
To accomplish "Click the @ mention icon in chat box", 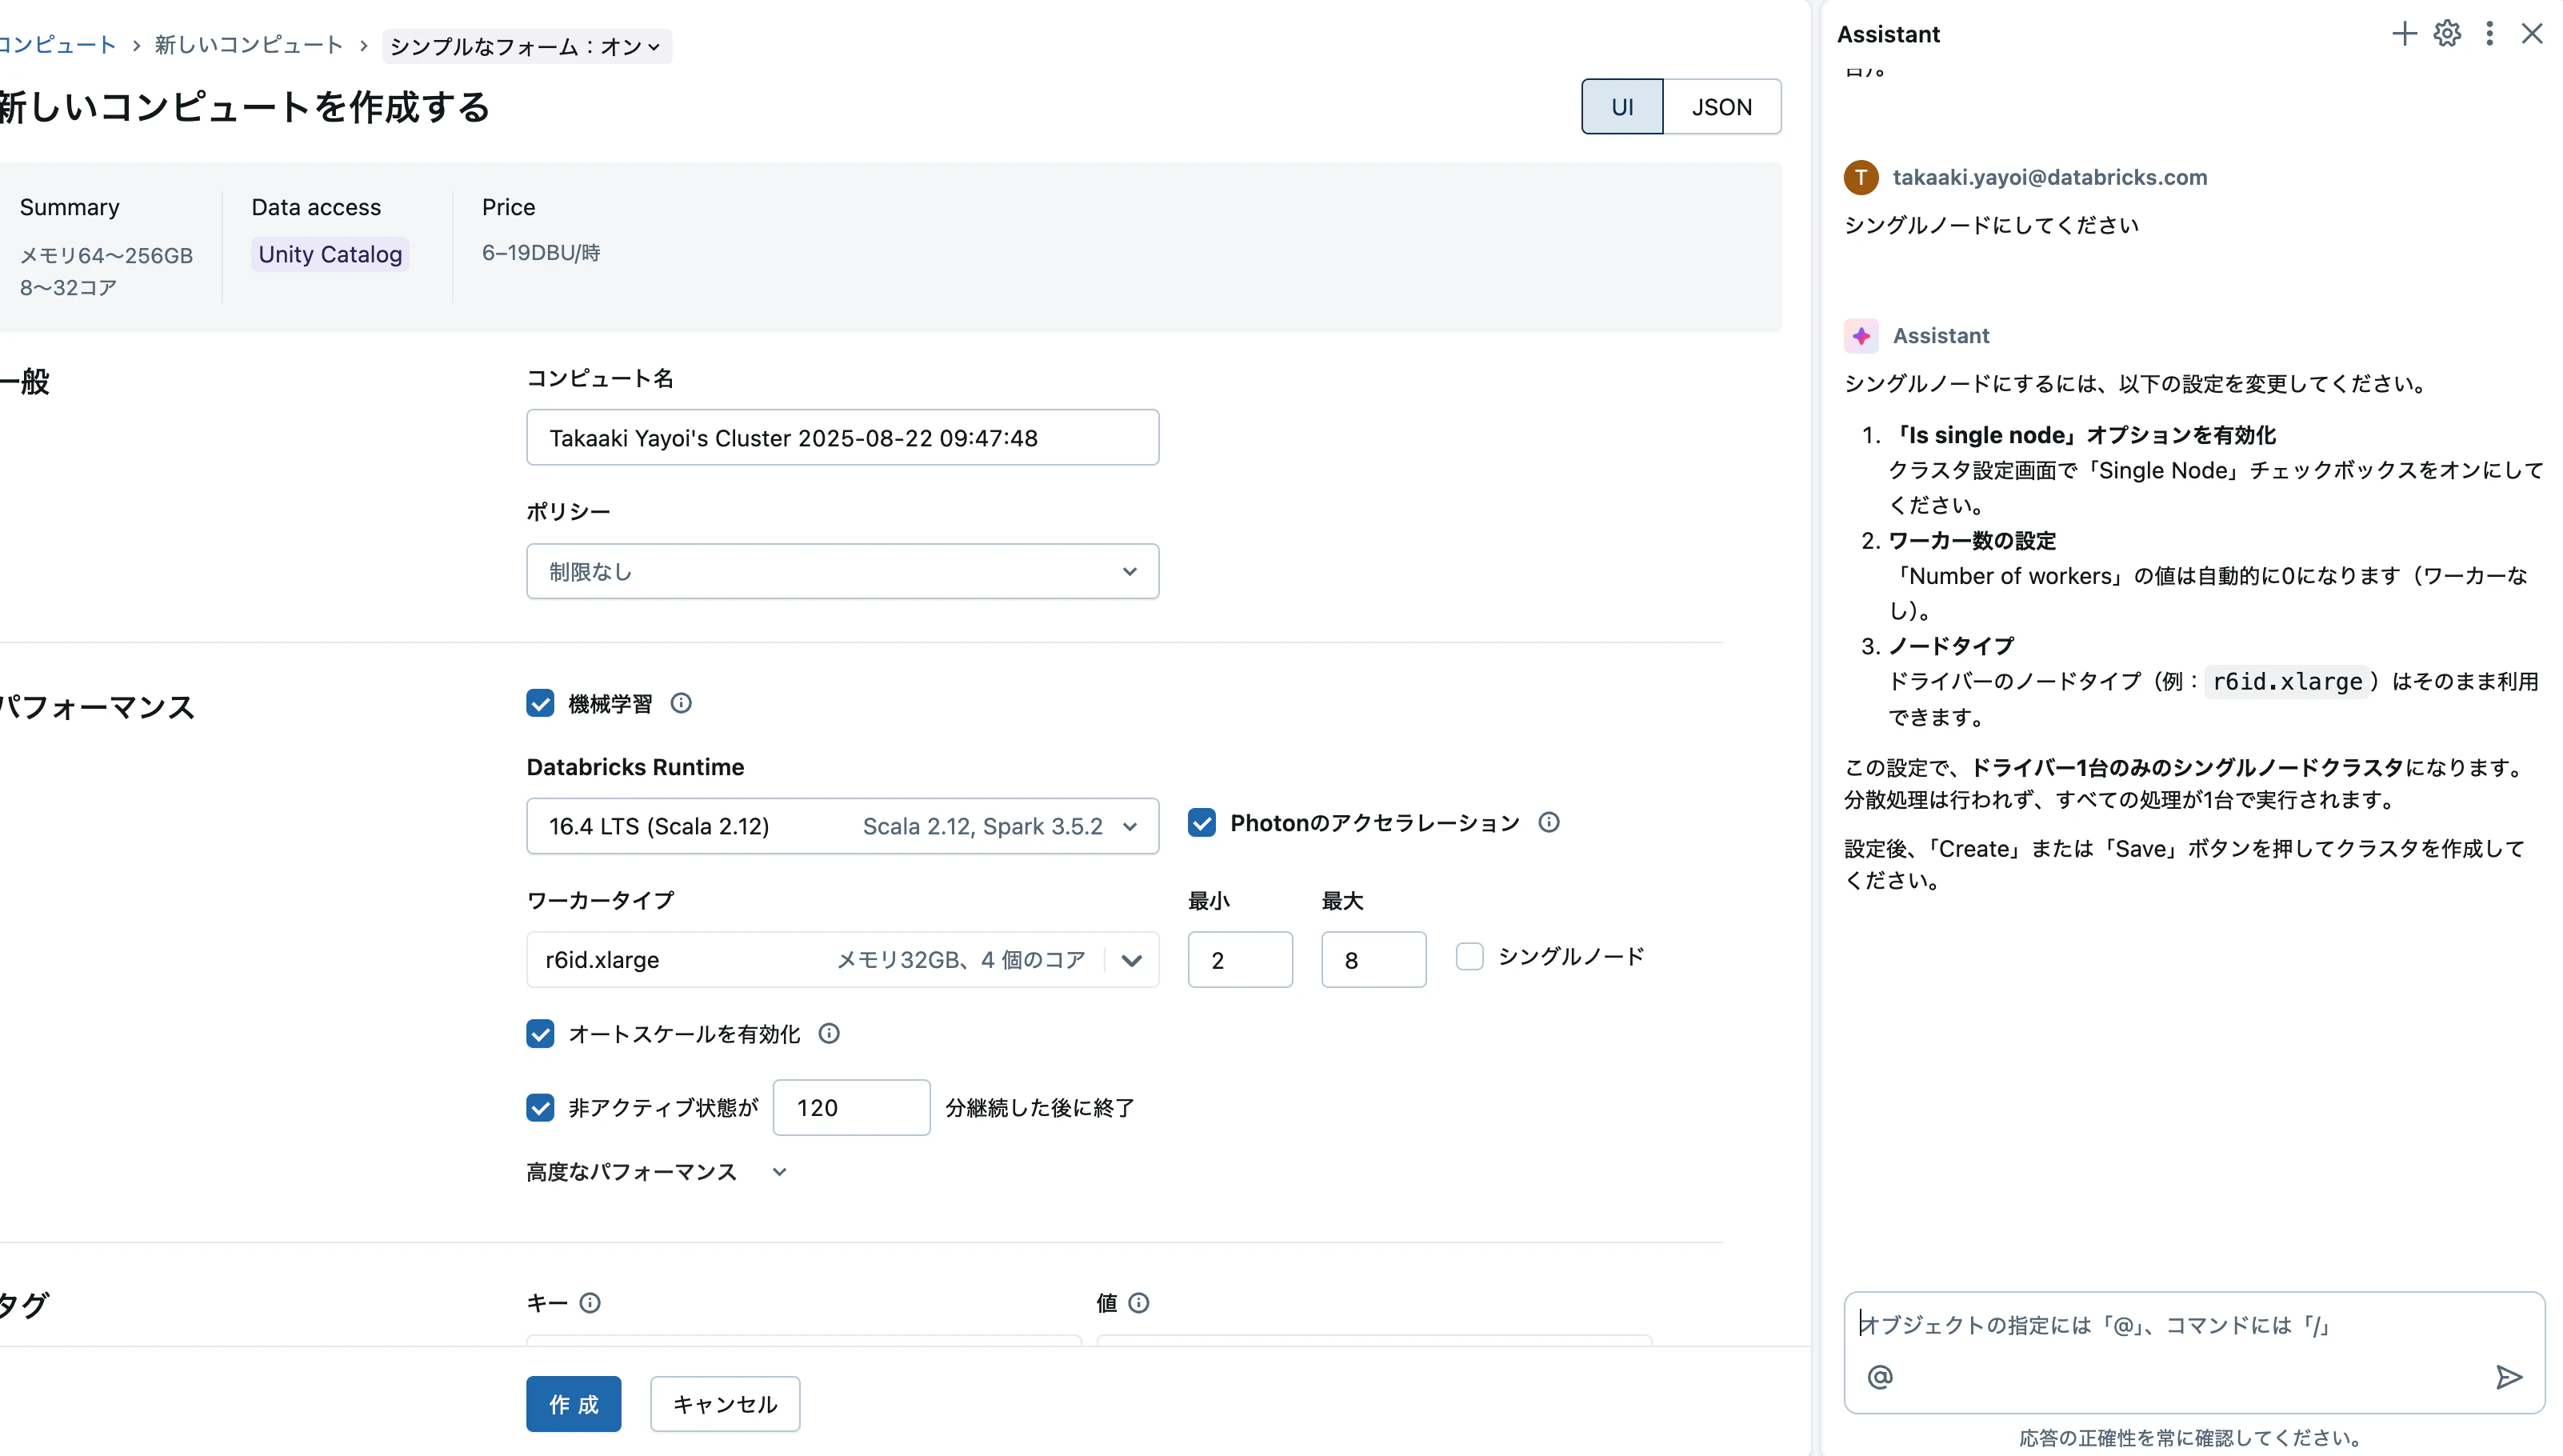I will (1879, 1377).
